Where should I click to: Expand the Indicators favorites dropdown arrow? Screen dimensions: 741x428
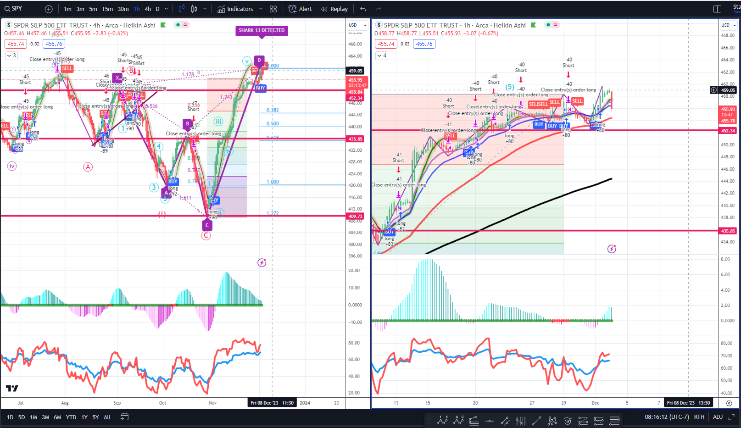[261, 9]
